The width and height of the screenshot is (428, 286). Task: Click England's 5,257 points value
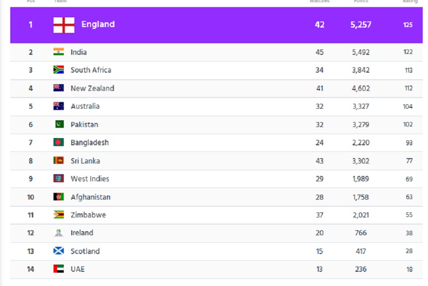(x=361, y=25)
